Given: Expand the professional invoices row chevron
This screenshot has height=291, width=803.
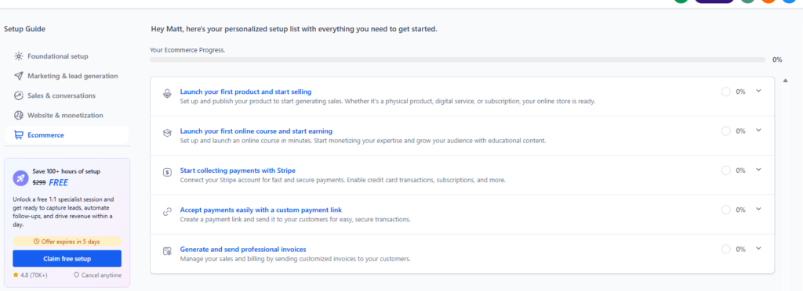Looking at the screenshot, I should click(758, 249).
